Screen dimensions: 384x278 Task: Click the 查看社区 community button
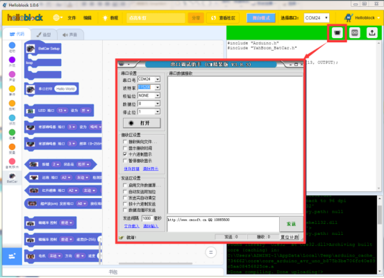223,18
